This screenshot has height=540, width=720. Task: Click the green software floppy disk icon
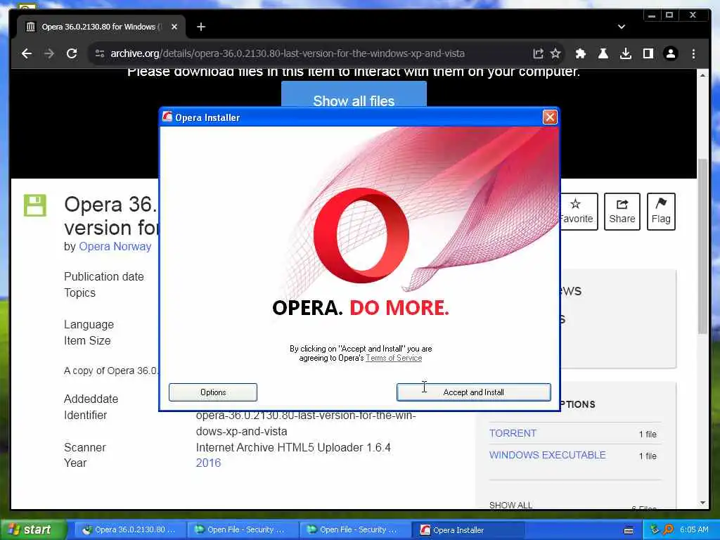click(35, 205)
